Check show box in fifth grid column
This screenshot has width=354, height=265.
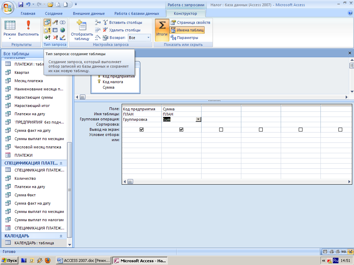click(300, 130)
